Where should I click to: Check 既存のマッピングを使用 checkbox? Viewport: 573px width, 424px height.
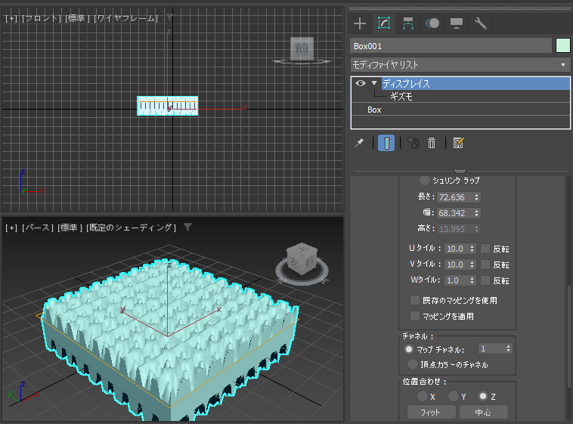pyautogui.click(x=415, y=300)
